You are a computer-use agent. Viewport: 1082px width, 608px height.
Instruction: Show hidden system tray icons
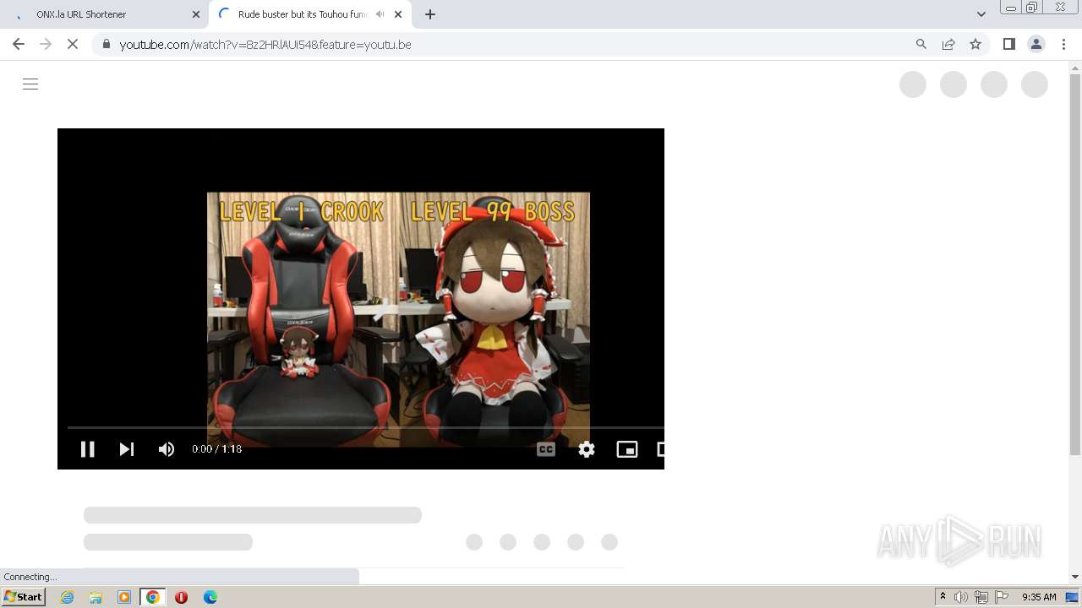[x=943, y=596]
